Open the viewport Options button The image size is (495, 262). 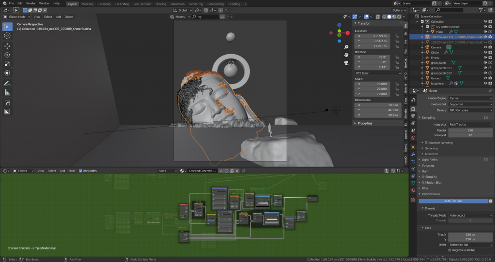[399, 10]
